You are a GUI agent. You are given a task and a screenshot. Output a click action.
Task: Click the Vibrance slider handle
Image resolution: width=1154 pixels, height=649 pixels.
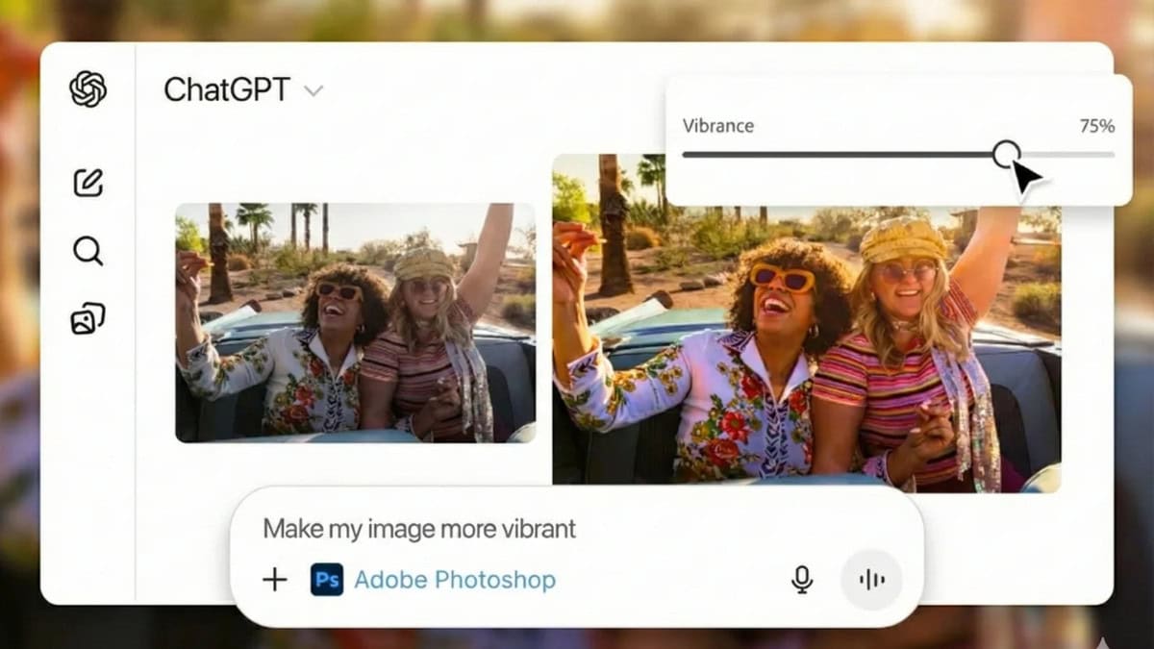pos(1006,154)
